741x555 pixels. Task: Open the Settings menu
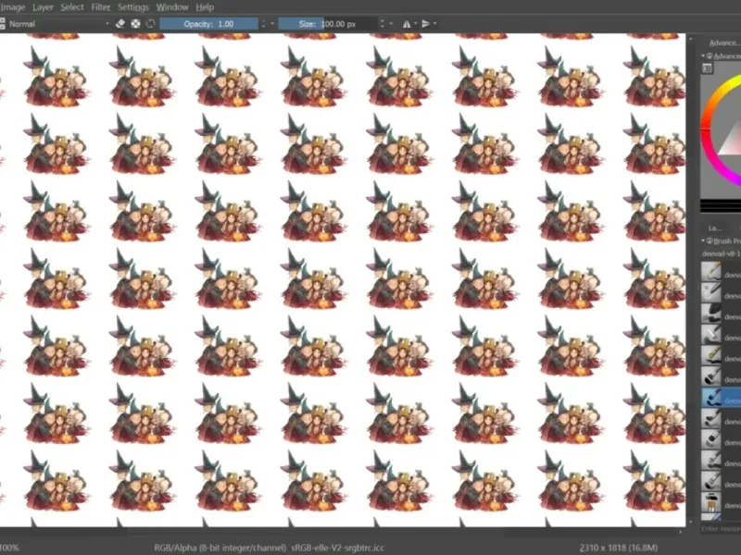click(132, 7)
